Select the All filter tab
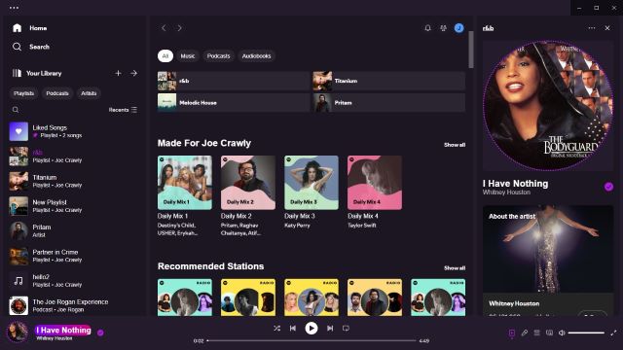The image size is (623, 350). coord(165,56)
